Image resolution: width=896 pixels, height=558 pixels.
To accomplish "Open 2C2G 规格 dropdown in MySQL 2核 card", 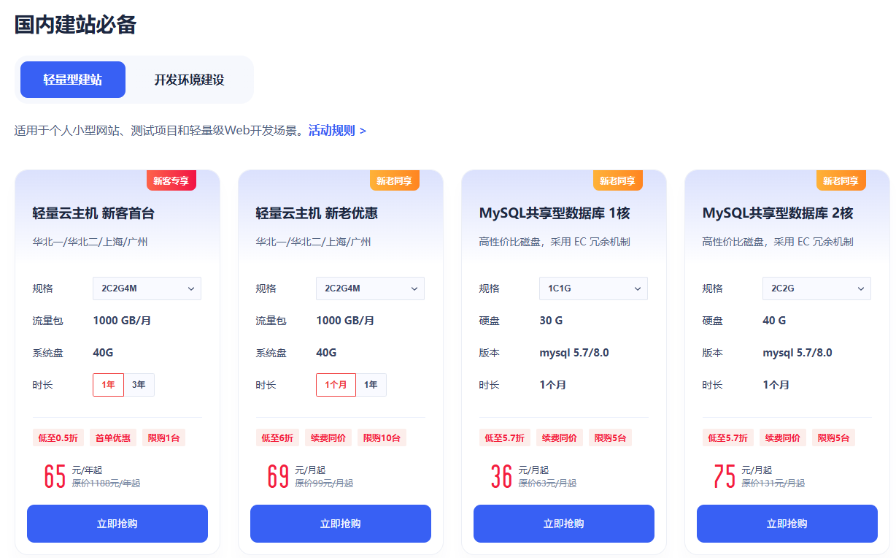I will [x=816, y=288].
